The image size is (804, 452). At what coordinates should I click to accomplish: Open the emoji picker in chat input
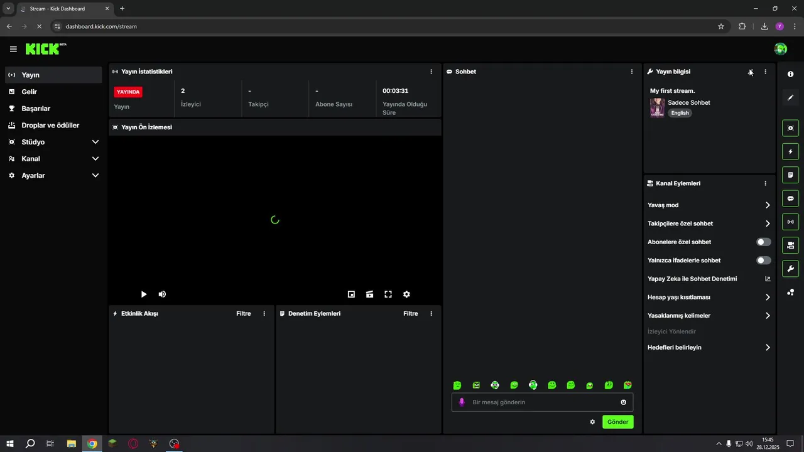click(624, 402)
